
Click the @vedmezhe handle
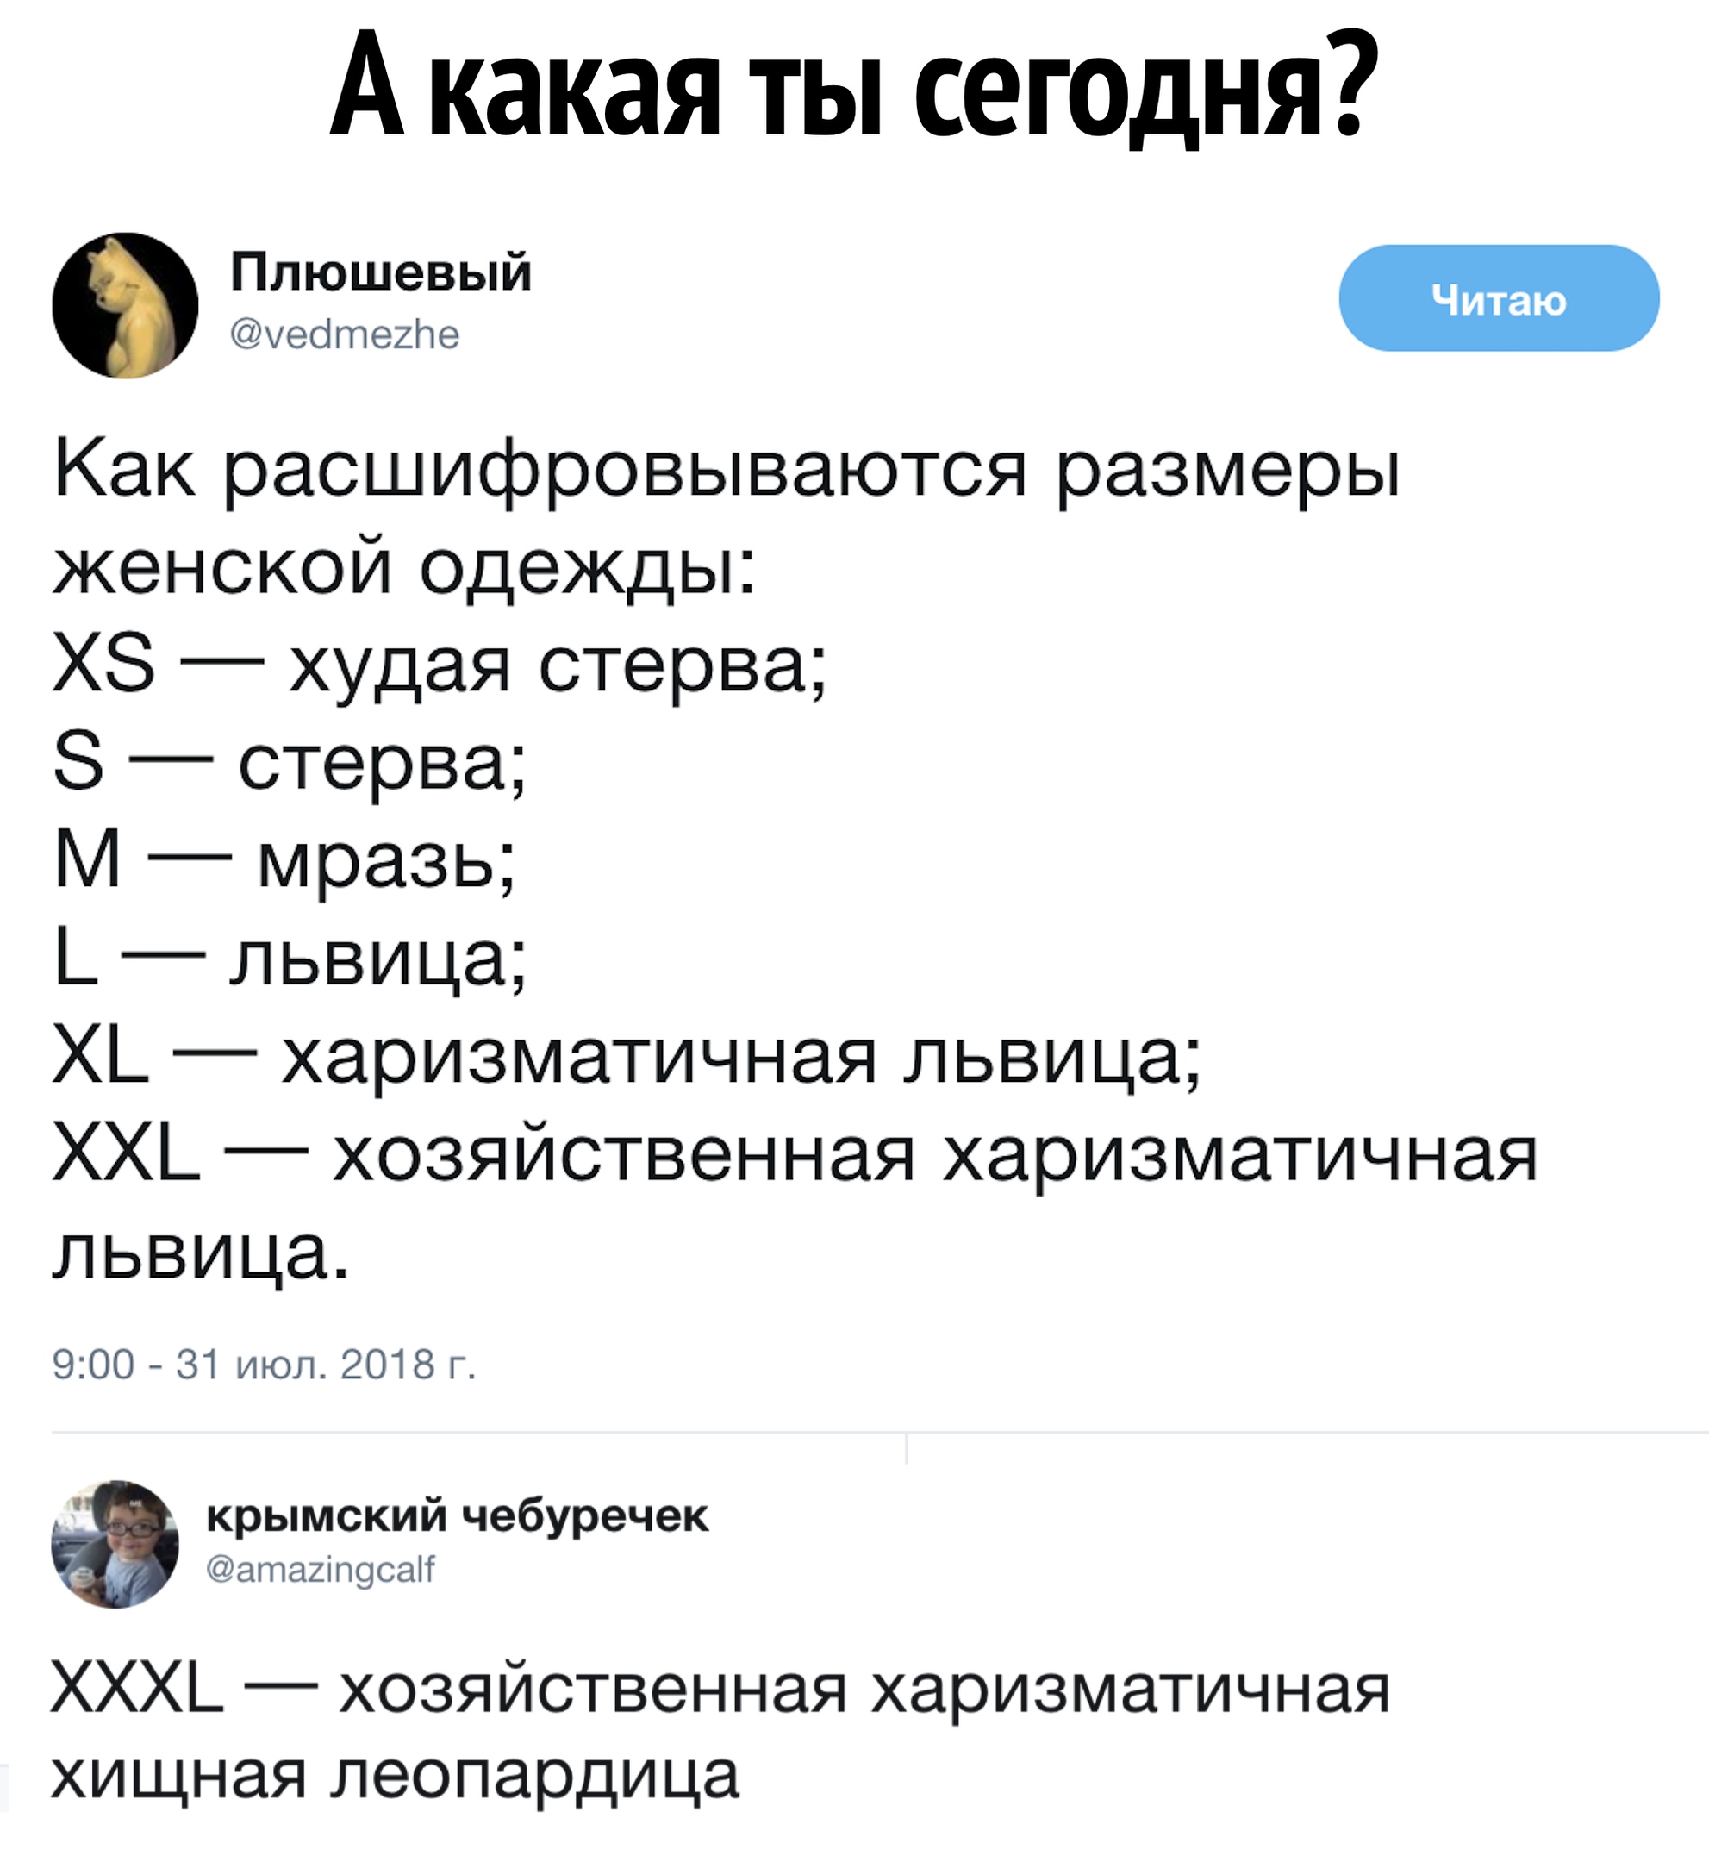(345, 334)
